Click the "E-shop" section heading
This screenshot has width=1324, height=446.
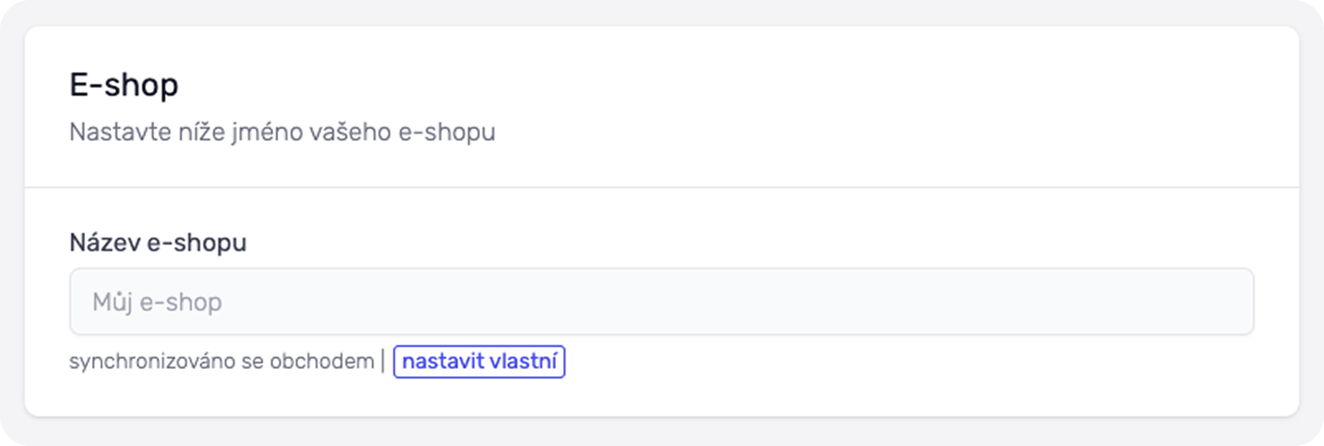(124, 85)
